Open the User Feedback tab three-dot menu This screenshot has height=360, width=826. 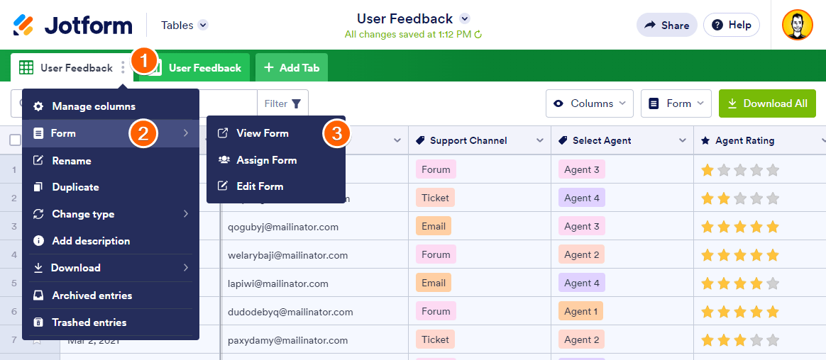tap(123, 68)
